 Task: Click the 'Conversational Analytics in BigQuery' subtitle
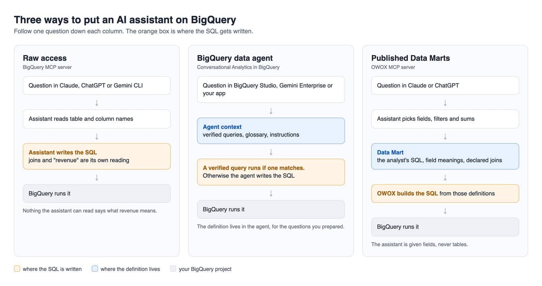238,67
